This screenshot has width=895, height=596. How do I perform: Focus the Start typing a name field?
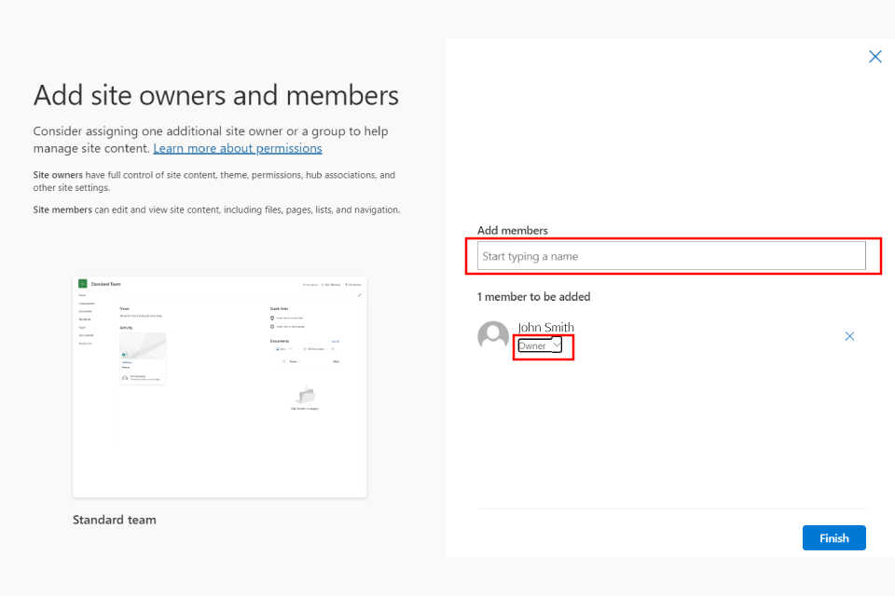[671, 256]
